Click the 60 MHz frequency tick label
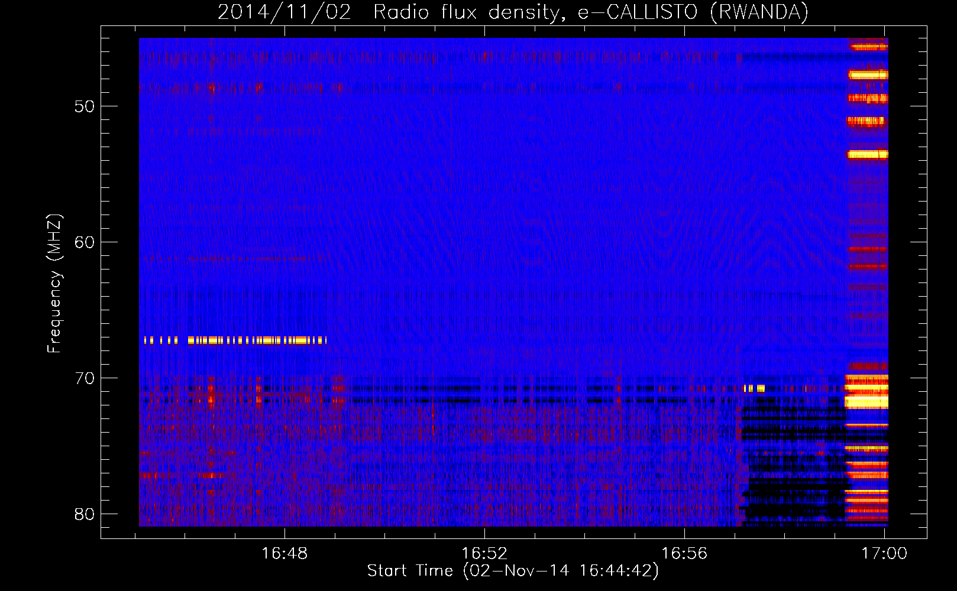 [x=85, y=242]
